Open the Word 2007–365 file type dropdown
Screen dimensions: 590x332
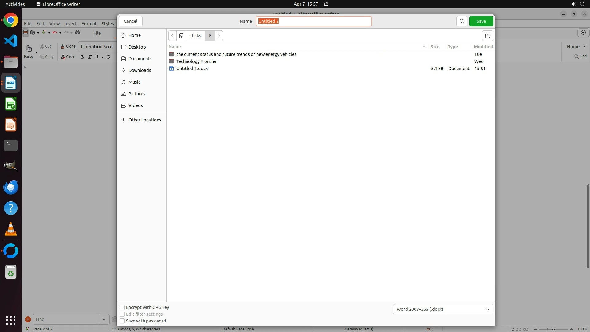coord(442,309)
